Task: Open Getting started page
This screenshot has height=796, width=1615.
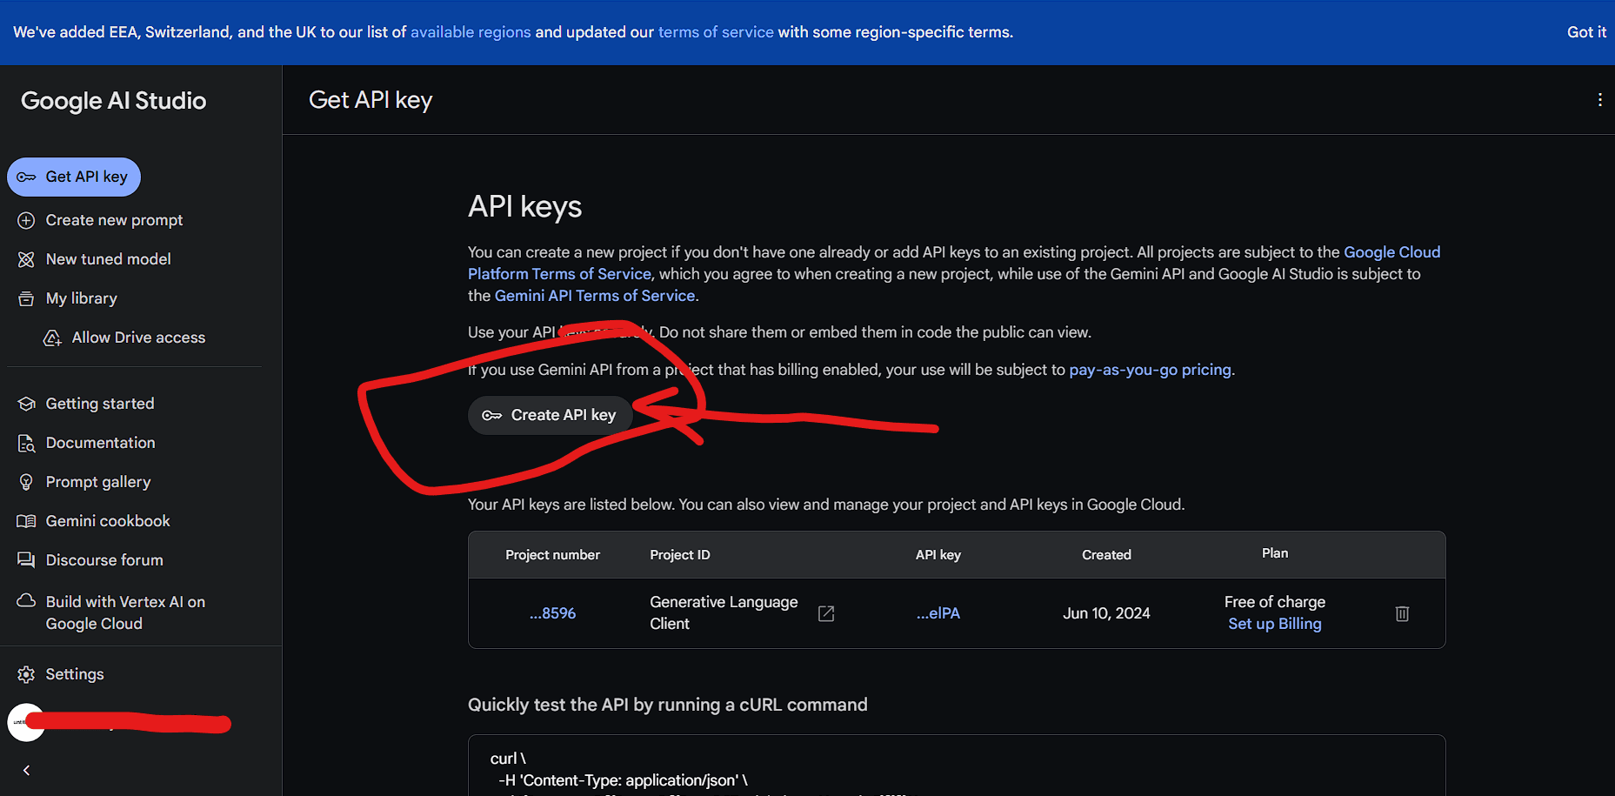Action: (x=100, y=404)
